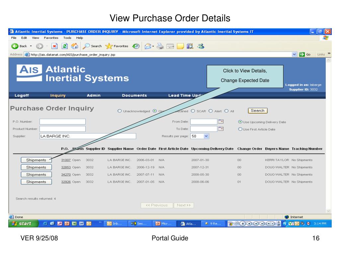
Task: Open purchase order 34270 link
Action: point(66,175)
